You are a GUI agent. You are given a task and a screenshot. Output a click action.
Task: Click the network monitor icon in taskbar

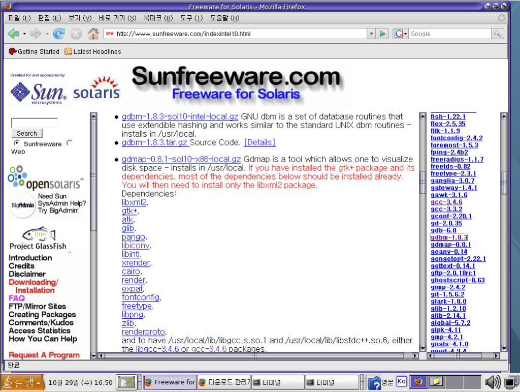click(511, 382)
